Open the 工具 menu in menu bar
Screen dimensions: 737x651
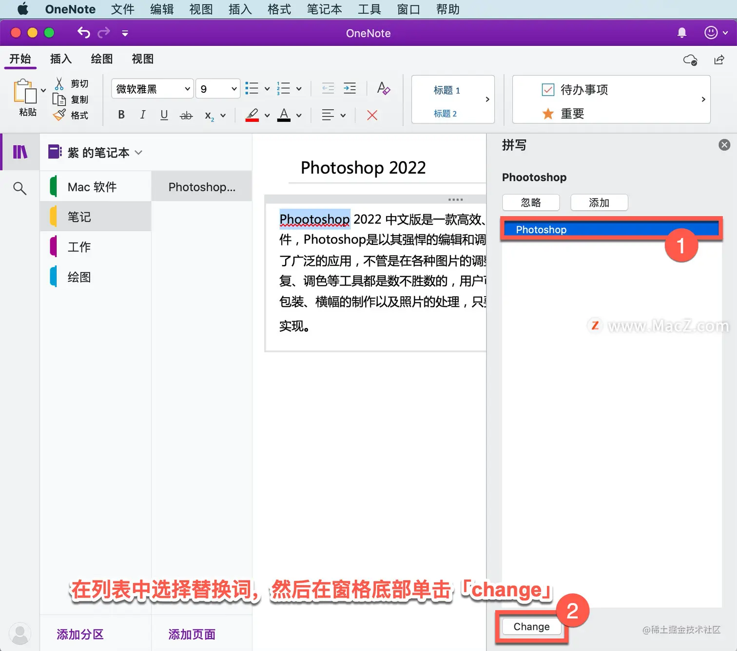pos(369,9)
